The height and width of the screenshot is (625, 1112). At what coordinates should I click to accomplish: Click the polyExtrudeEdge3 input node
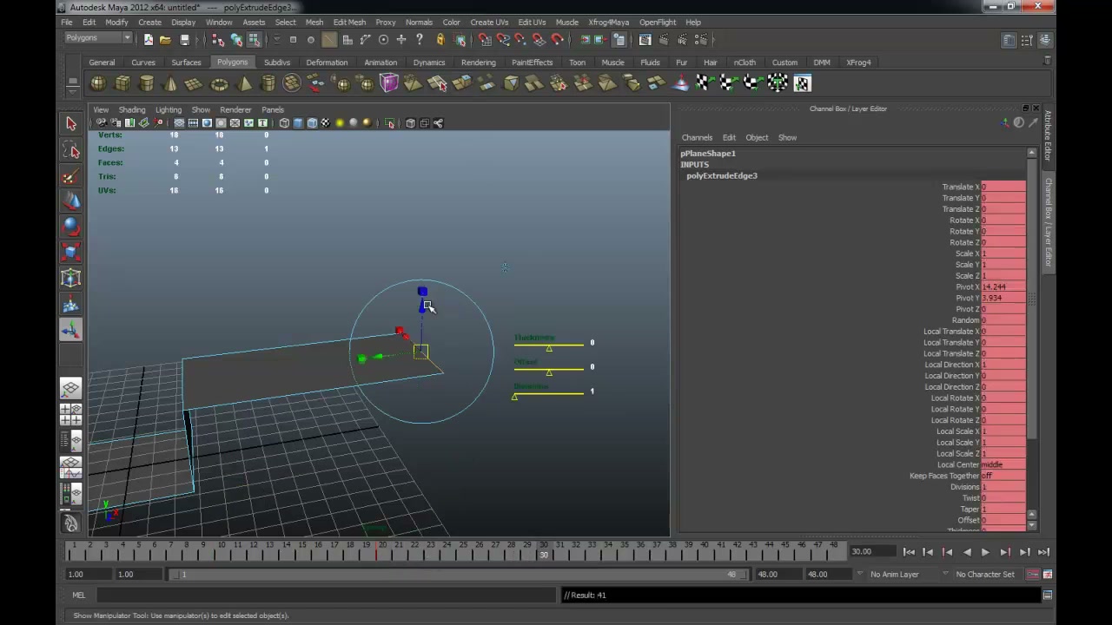tap(722, 175)
